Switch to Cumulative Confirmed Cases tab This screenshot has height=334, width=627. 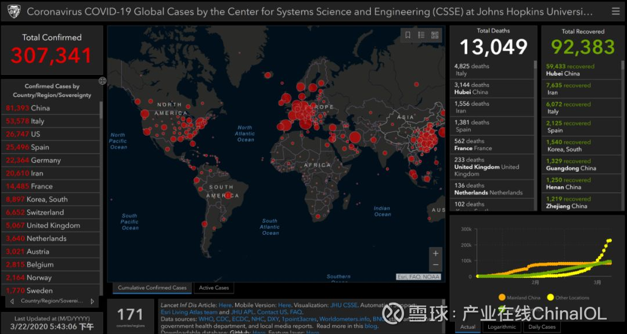pyautogui.click(x=152, y=288)
